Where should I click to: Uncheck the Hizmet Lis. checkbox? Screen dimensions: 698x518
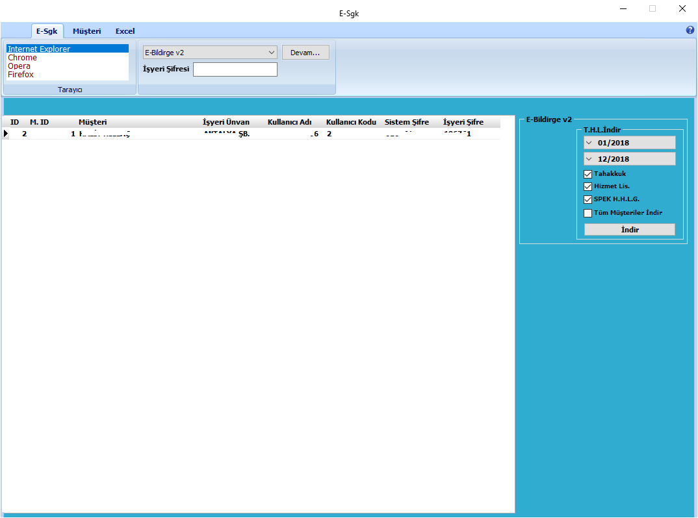pyautogui.click(x=588, y=186)
